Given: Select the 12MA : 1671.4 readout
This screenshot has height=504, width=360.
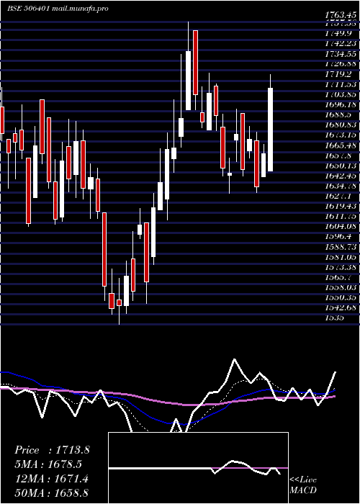Looking at the screenshot, I should [x=51, y=478].
